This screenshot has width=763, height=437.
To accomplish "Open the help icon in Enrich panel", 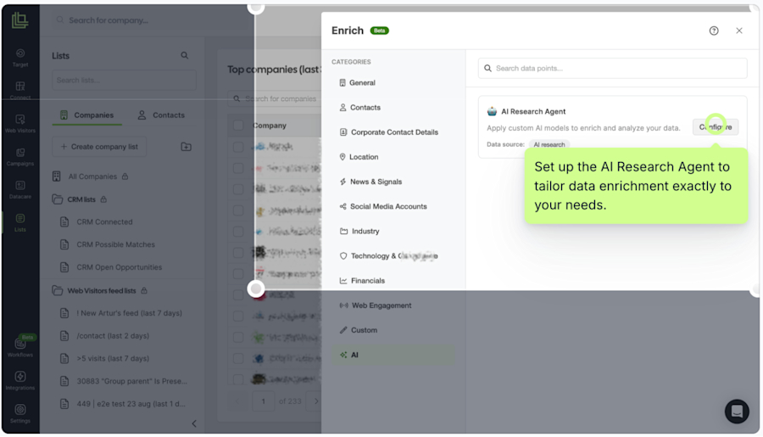I will coord(714,31).
